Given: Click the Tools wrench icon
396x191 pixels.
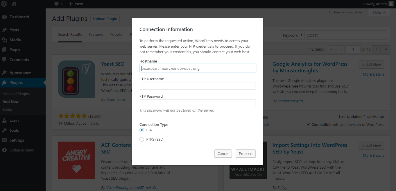Looking at the screenshot, I should click(x=4, y=130).
